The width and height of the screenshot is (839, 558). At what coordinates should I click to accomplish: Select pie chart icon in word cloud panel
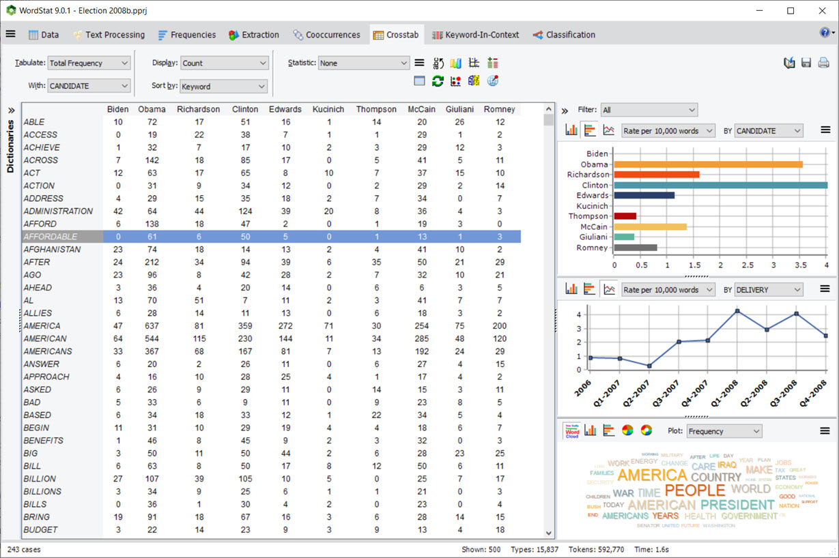point(627,430)
